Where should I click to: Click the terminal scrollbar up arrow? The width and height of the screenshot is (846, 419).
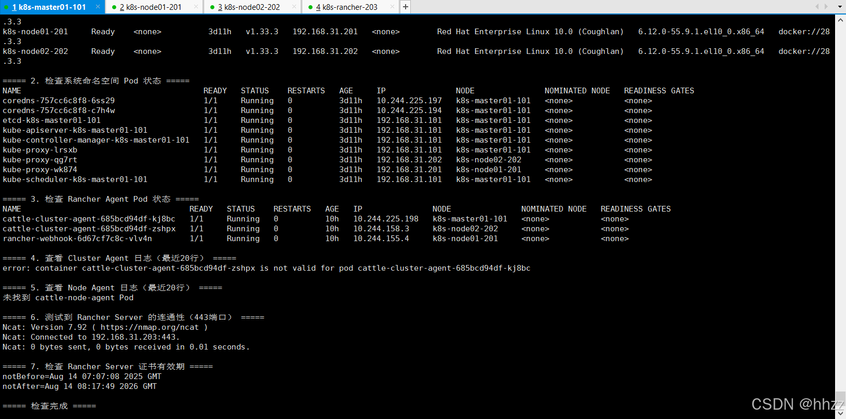coord(840,19)
